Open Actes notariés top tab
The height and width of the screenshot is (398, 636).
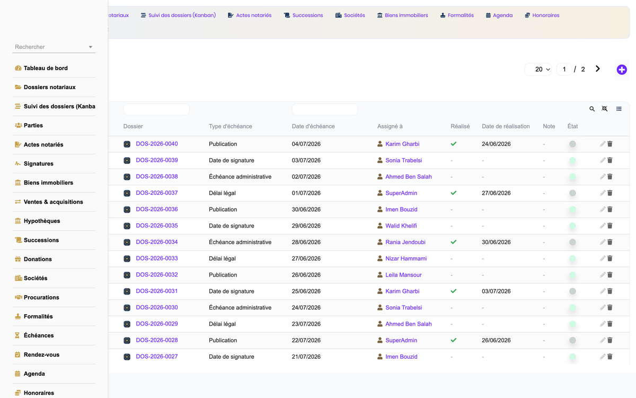250,15
